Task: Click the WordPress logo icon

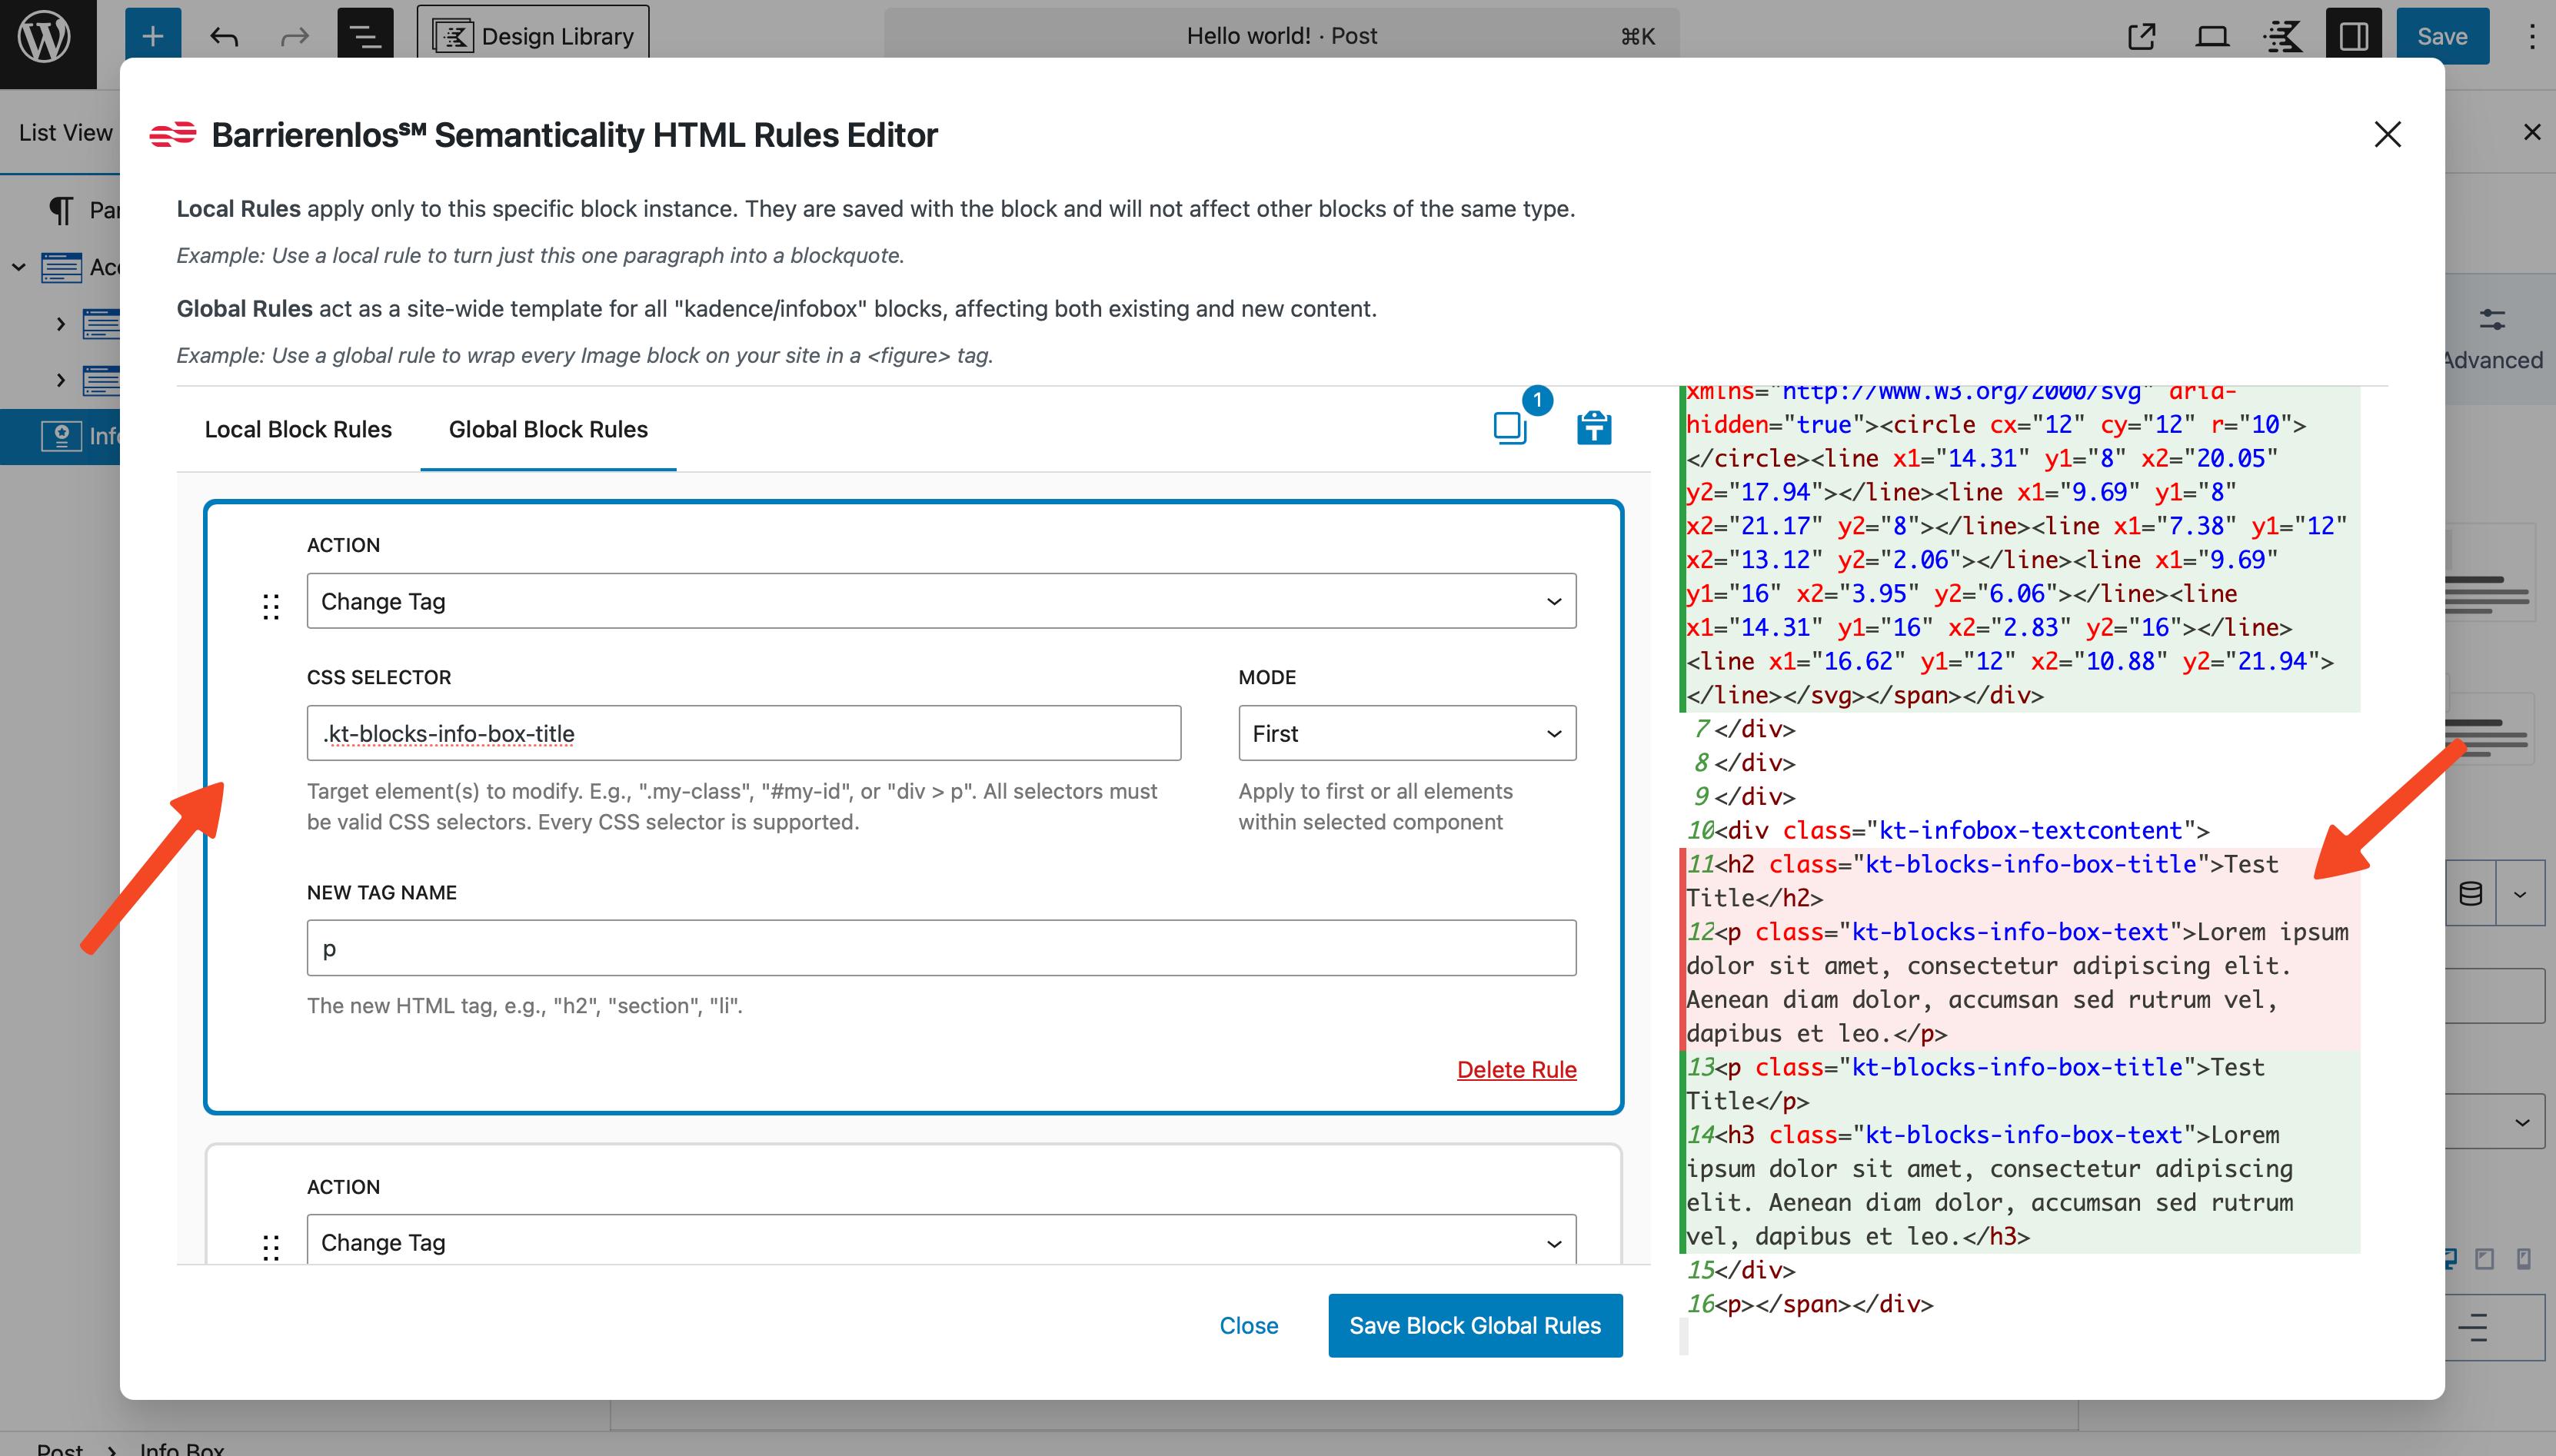Action: pos(46,38)
